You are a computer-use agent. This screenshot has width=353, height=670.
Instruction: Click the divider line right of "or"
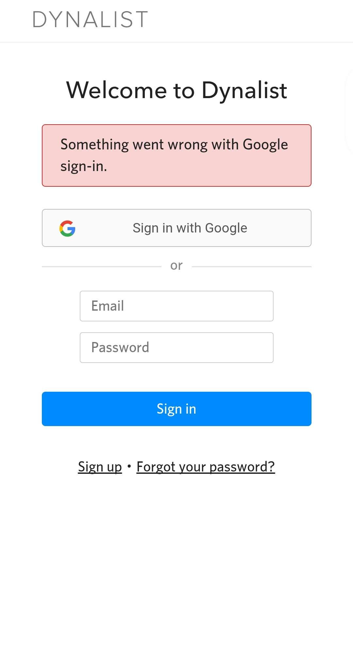click(x=251, y=266)
